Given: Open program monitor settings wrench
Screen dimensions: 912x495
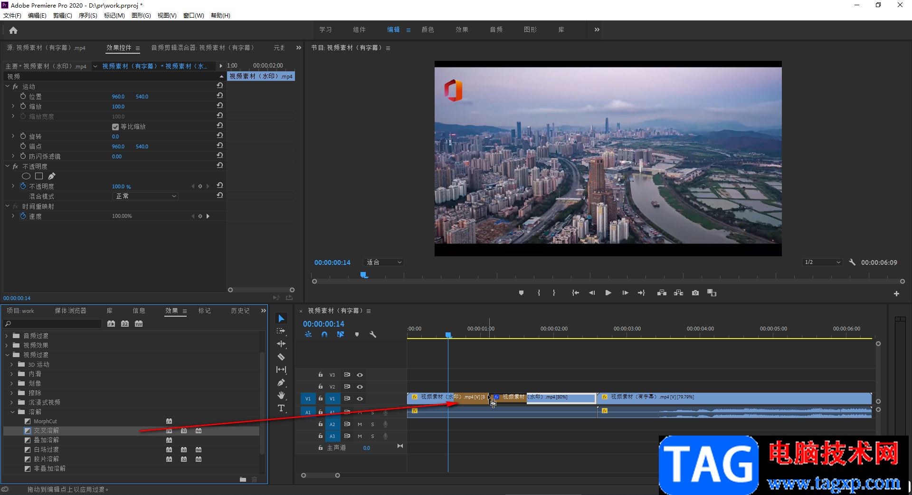Looking at the screenshot, I should coord(852,262).
